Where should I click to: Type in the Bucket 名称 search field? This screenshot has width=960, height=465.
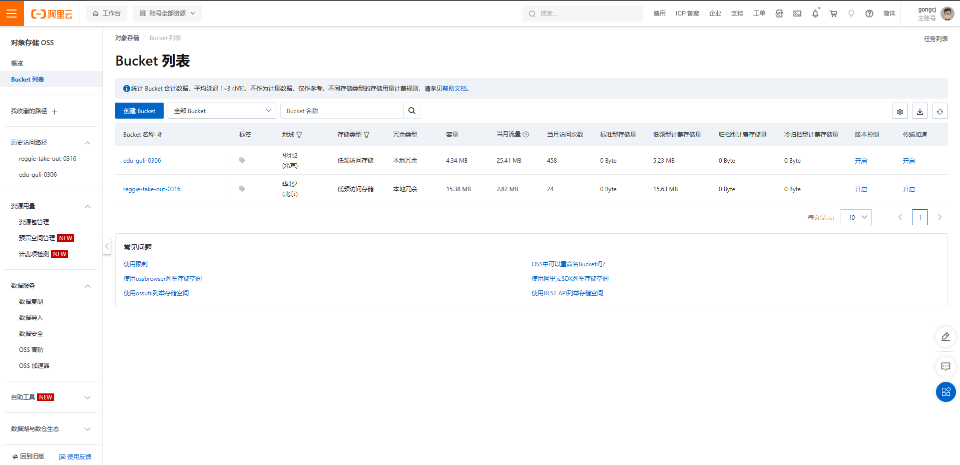click(341, 111)
